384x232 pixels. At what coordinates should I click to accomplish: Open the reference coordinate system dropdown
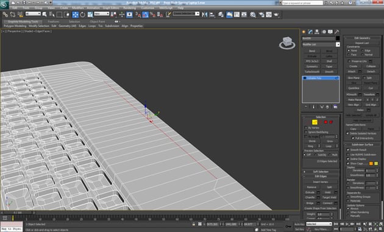click(x=102, y=14)
